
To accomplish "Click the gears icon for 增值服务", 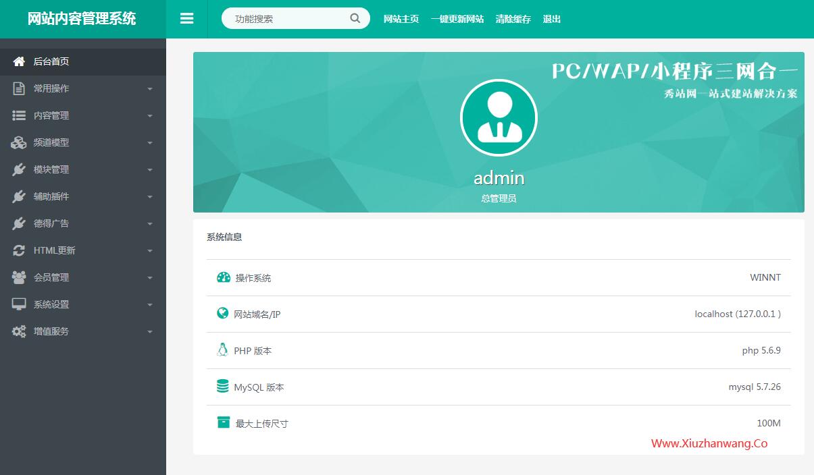I will [19, 331].
